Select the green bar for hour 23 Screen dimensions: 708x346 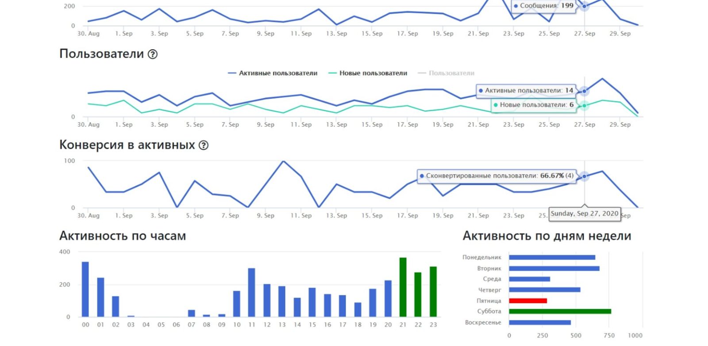pos(433,292)
